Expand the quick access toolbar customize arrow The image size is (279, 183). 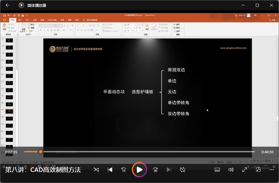[x=27, y=16]
